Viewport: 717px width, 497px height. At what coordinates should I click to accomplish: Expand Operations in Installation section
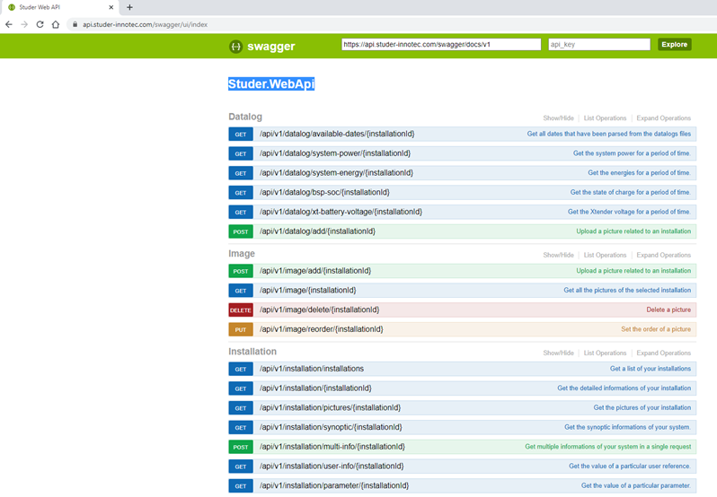[x=663, y=353]
